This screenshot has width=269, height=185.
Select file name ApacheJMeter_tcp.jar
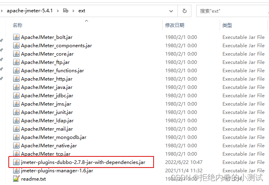click(x=46, y=154)
